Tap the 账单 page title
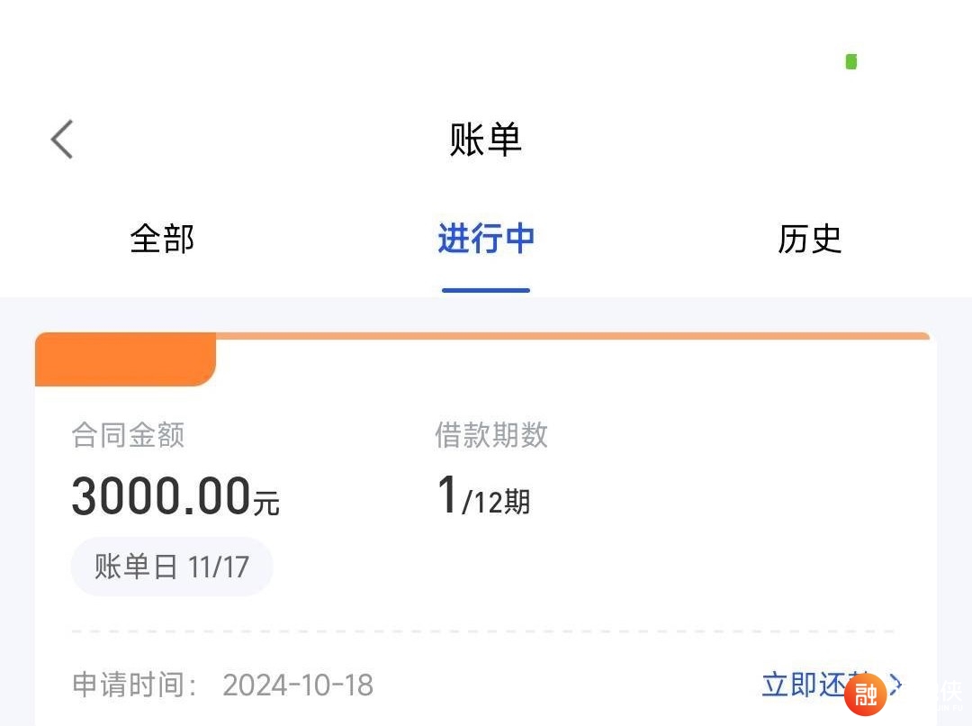Viewport: 972px width, 726px height. (x=485, y=140)
